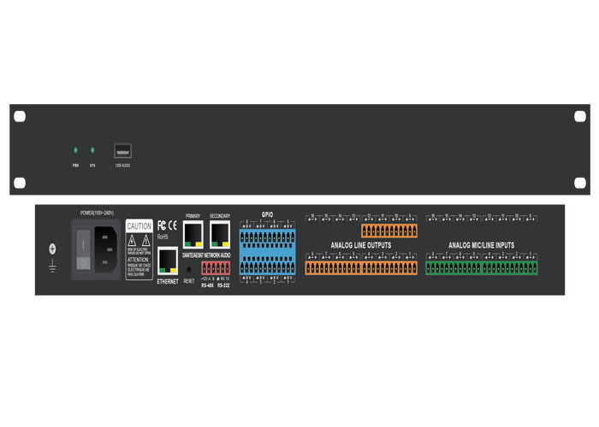Click the white CAUTION warning label
Screen dimensions: 599x427
coord(139,249)
